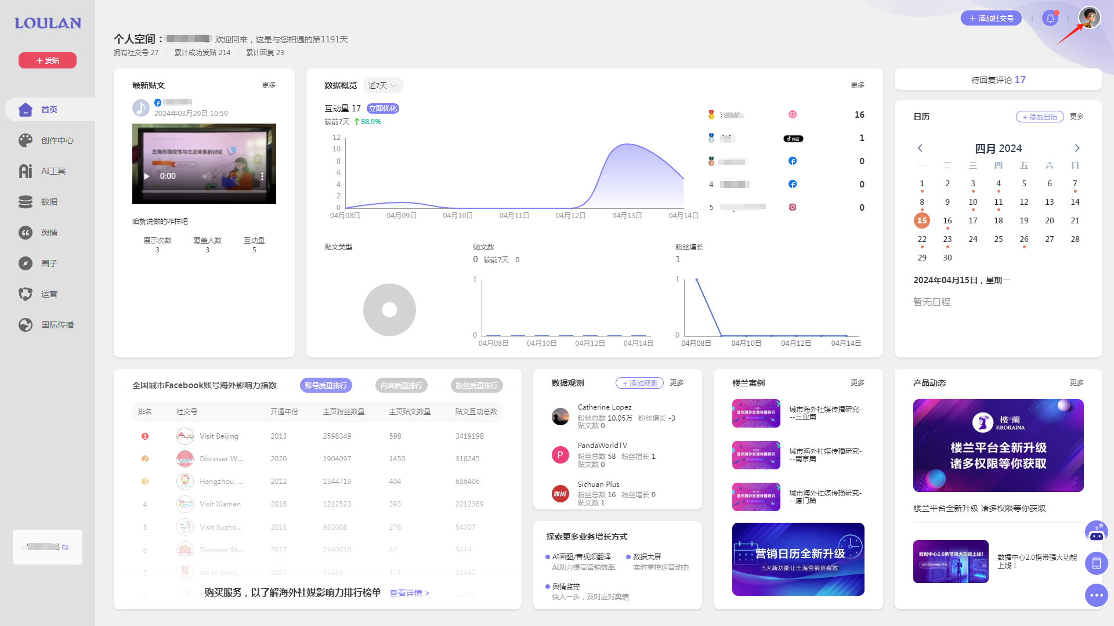Image resolution: width=1114 pixels, height=626 pixels.
Task: Open the chatbot robot assistant icon
Action: coord(1096,531)
